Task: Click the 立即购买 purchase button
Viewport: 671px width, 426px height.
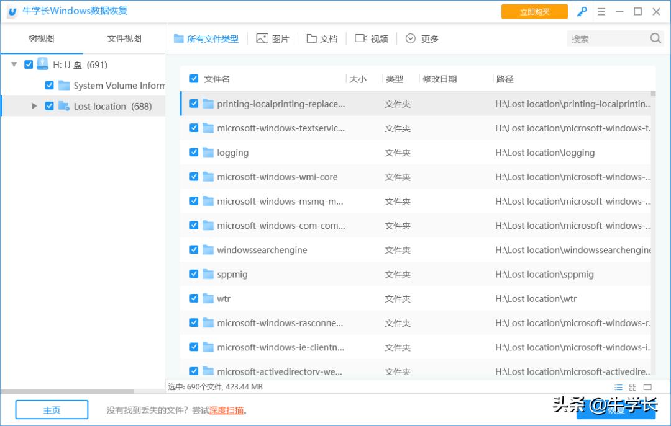Action: click(x=534, y=11)
